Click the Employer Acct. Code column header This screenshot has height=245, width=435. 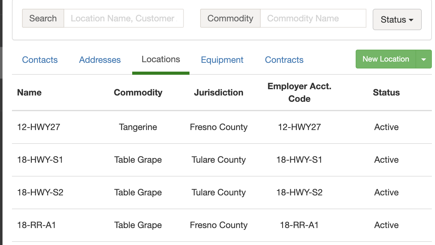point(299,92)
